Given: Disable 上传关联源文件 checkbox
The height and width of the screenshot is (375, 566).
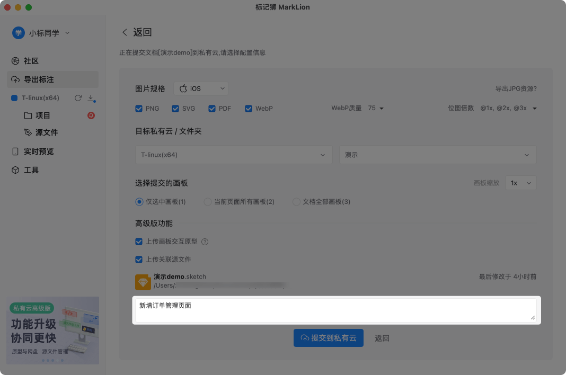Looking at the screenshot, I should coord(139,260).
